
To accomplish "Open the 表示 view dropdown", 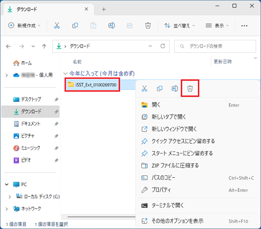I will tap(217, 26).
